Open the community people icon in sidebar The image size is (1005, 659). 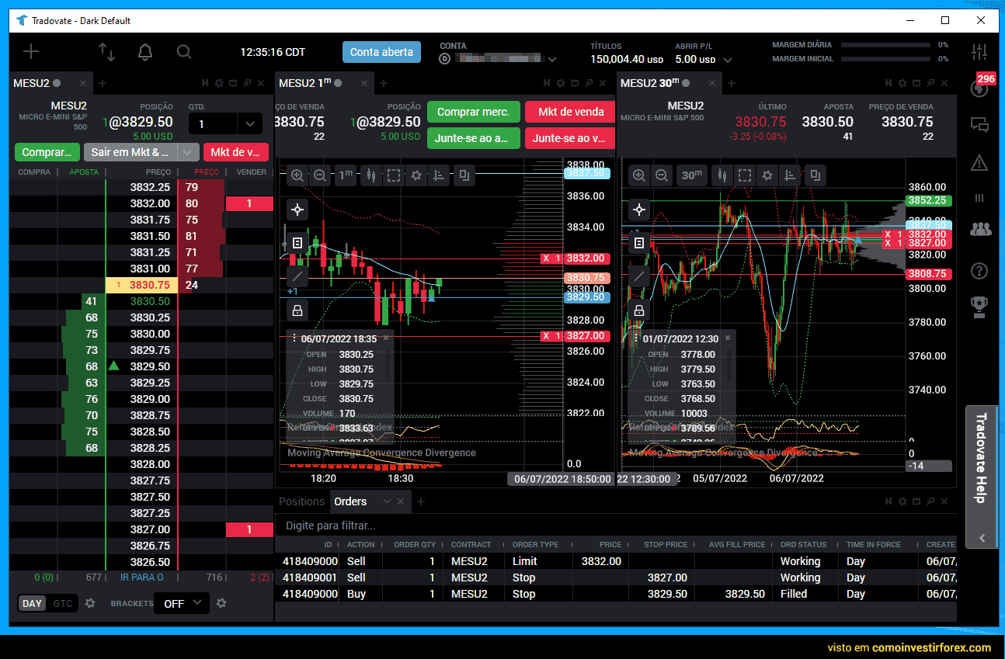point(980,229)
